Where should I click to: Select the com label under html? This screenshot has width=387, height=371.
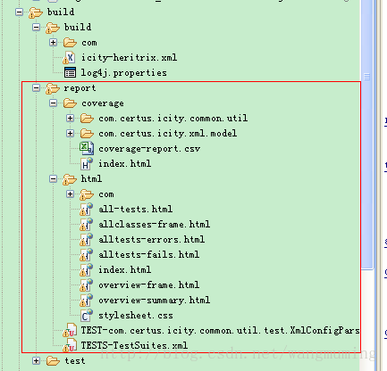coord(106,194)
